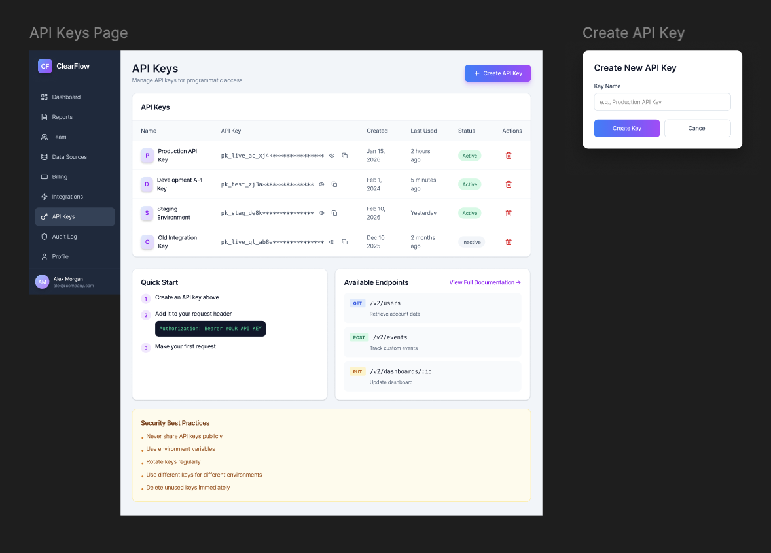Screen dimensions: 771x553
Task: Click the Status column header
Action: click(x=467, y=131)
